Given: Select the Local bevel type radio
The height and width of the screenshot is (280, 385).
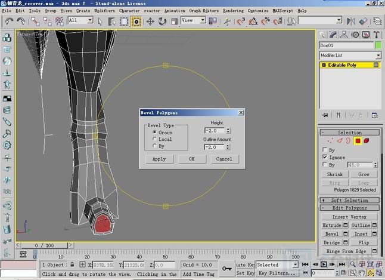Looking at the screenshot, I should click(x=154, y=139).
